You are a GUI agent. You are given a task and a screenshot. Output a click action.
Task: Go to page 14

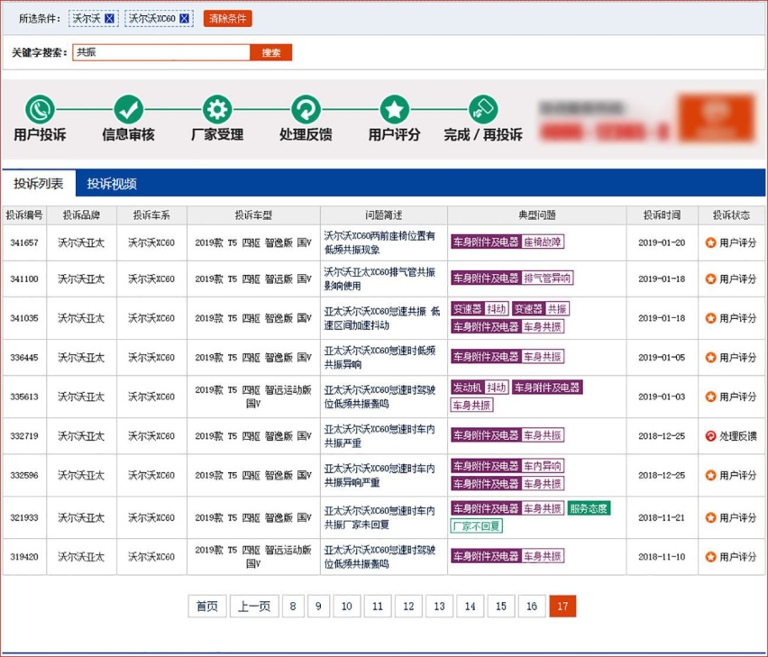[x=471, y=607]
